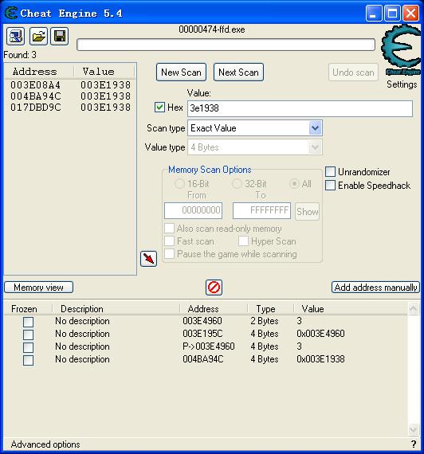Viewport: 424px width, 454px height.
Task: Click the 2 Bytes type cell
Action: [x=265, y=321]
